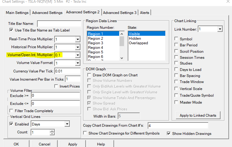The width and height of the screenshot is (232, 147).
Task: Decrease Vertical Grid Lines Count with spinner
Action: point(52,134)
